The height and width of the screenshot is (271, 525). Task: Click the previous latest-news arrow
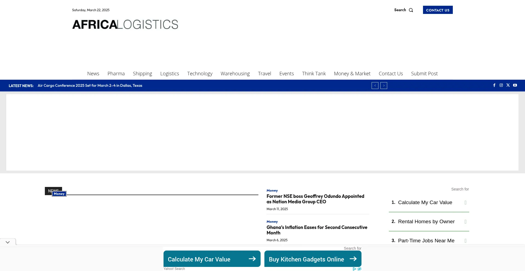click(375, 85)
